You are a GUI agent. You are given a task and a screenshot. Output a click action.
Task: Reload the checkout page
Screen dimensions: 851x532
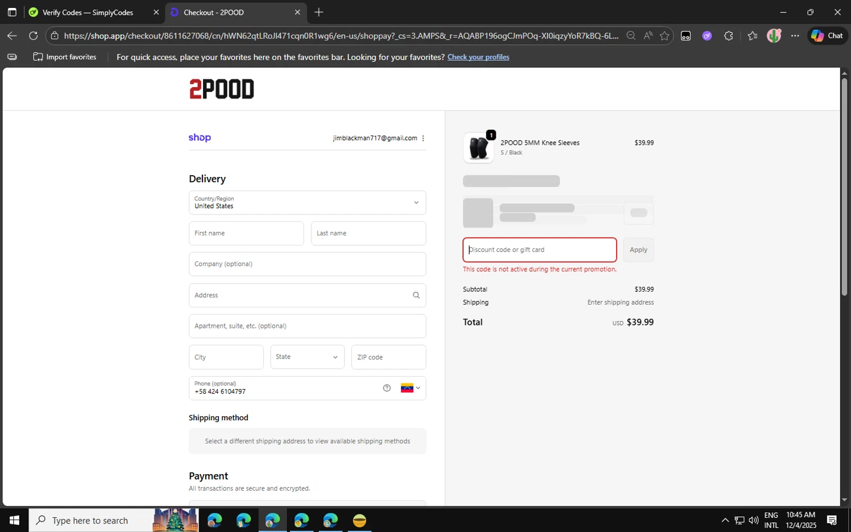(33, 36)
